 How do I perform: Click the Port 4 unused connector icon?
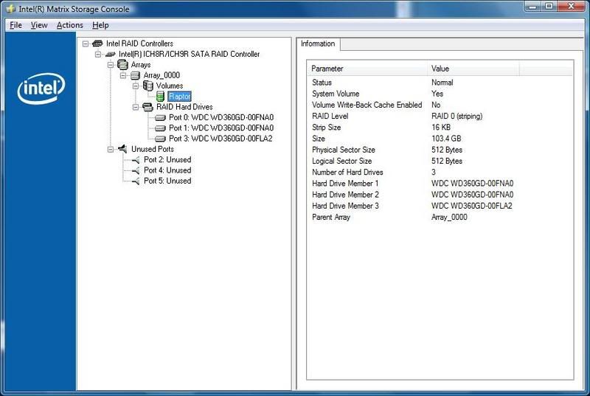pyautogui.click(x=136, y=171)
